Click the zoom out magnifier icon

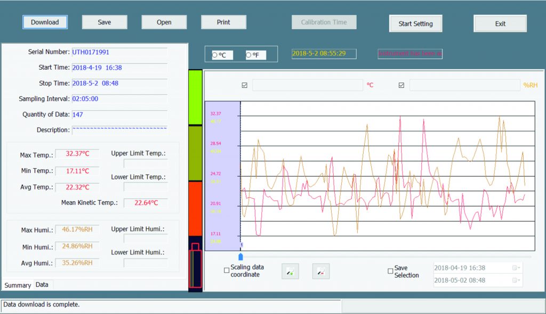321,271
